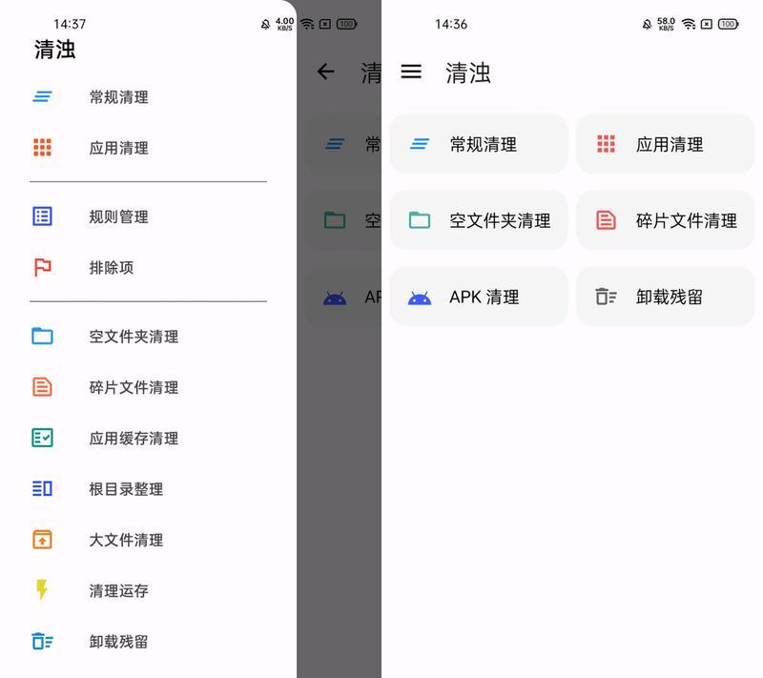Tap the 清浊 title beside hamburger menu
This screenshot has width=763, height=678.
point(468,72)
